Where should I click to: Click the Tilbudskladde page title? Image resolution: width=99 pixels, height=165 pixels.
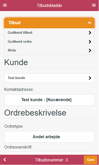[49, 5]
